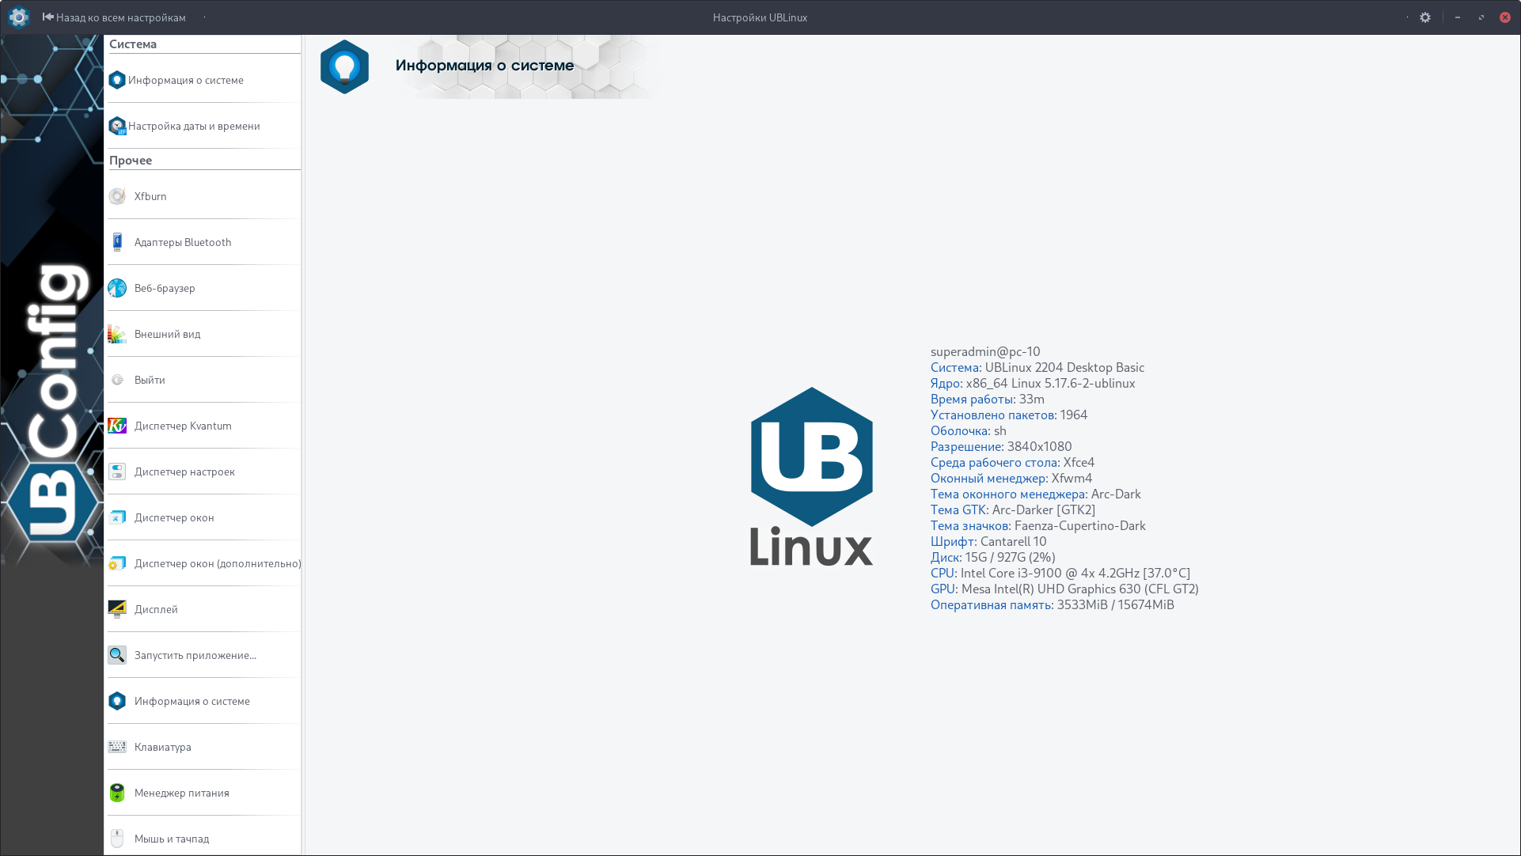Click the Мышь и тачпад mouse icon
The image size is (1521, 856).
coord(117,839)
